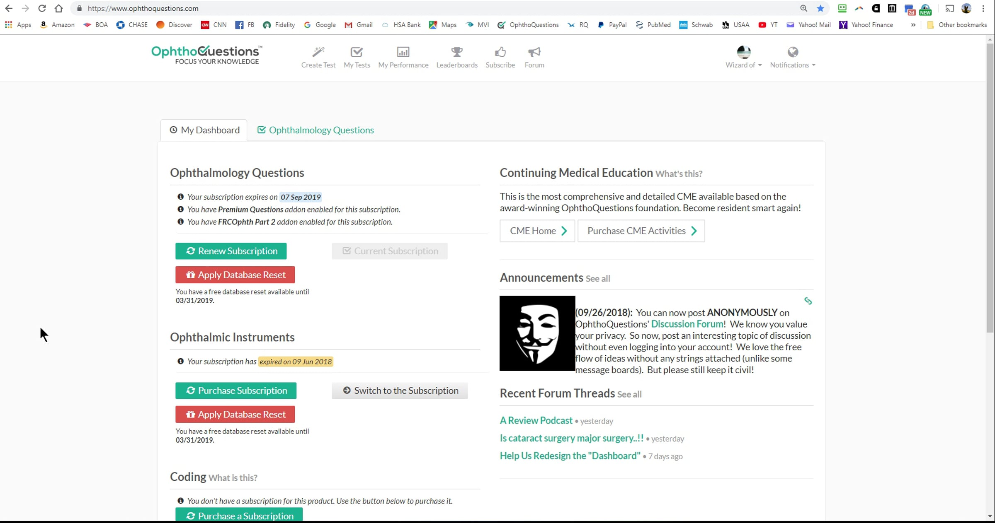The image size is (995, 523).
Task: Click the 07 Sep 2019 expiry date
Action: coord(301,197)
